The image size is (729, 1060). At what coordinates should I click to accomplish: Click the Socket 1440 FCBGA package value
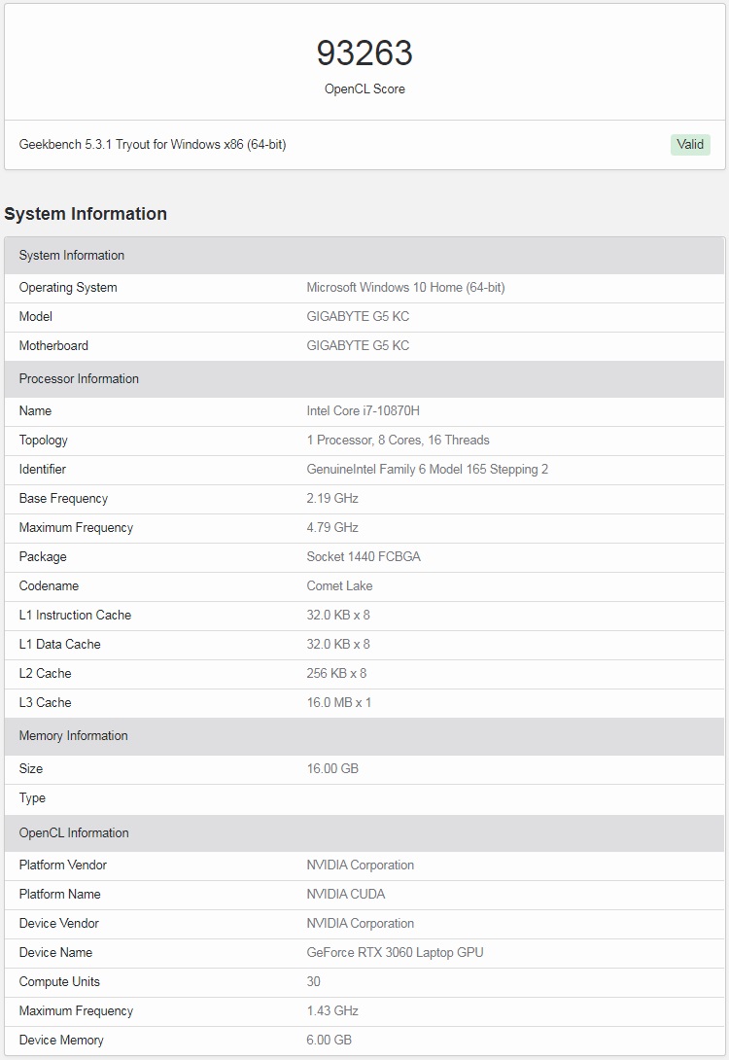click(x=364, y=557)
